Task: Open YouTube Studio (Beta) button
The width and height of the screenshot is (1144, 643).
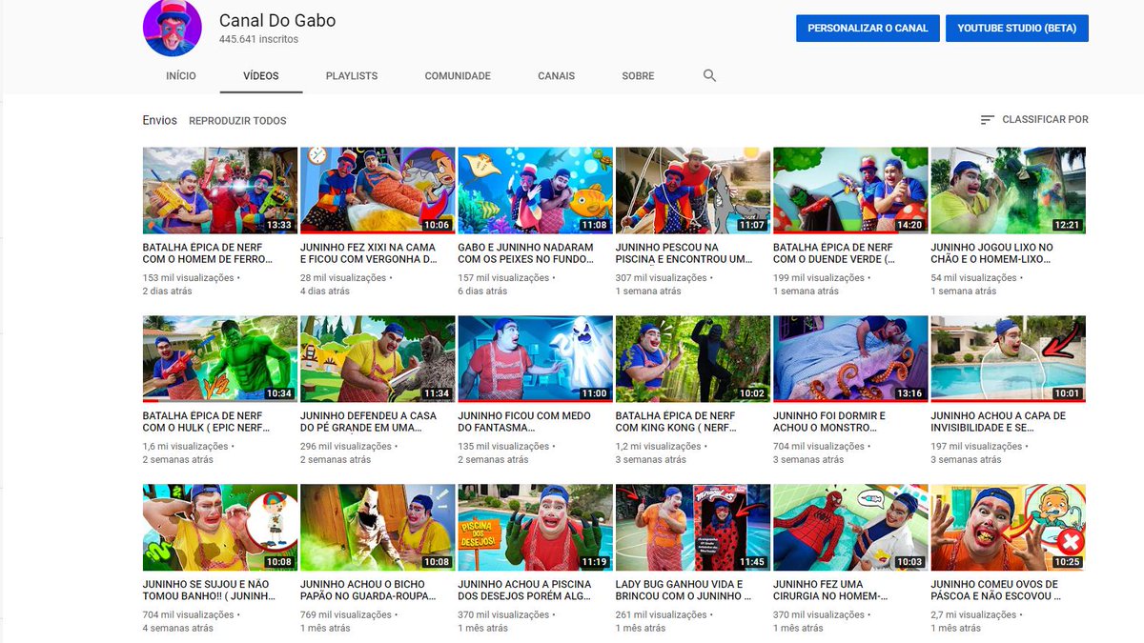Action: (1017, 29)
